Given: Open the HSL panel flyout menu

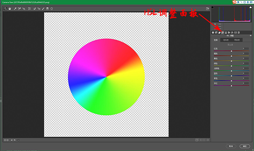Looking at the screenshot, I should click(250, 36).
